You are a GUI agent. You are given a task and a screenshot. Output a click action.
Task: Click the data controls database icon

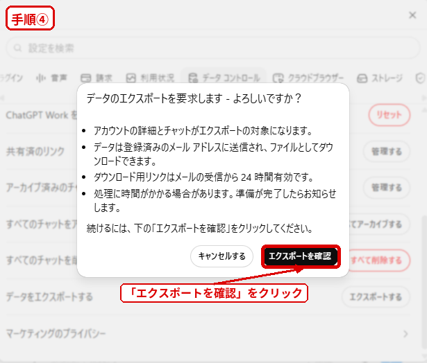(193, 78)
